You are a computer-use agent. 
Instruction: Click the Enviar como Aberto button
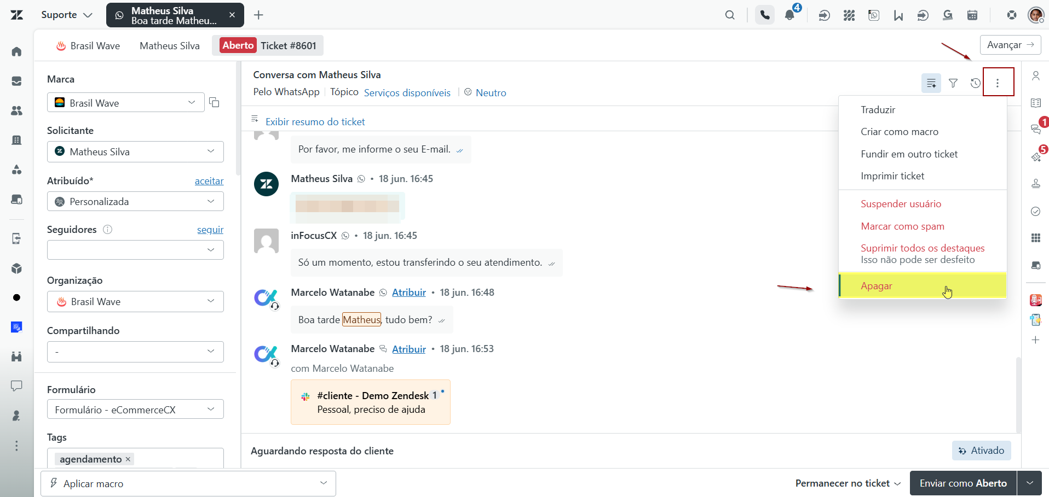click(x=963, y=483)
